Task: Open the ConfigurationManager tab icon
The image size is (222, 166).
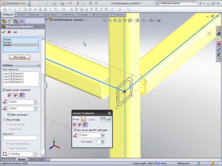Action: 16,21
